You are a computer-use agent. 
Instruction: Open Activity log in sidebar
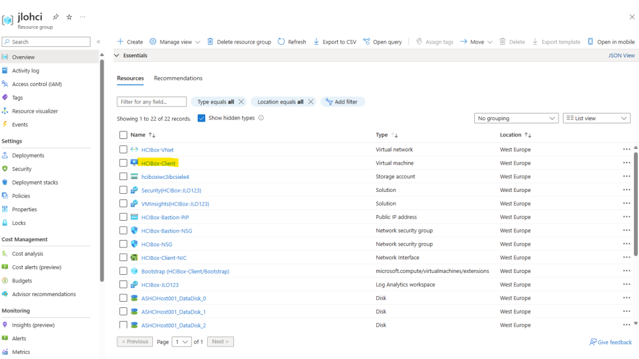tap(26, 70)
